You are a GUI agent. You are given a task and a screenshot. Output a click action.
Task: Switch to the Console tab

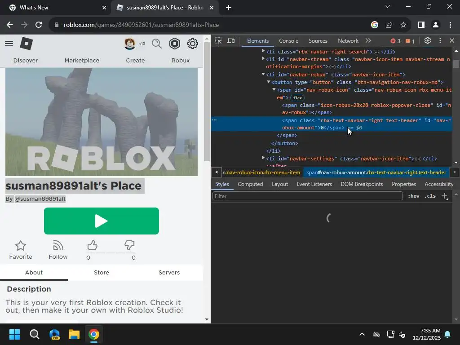click(x=289, y=41)
